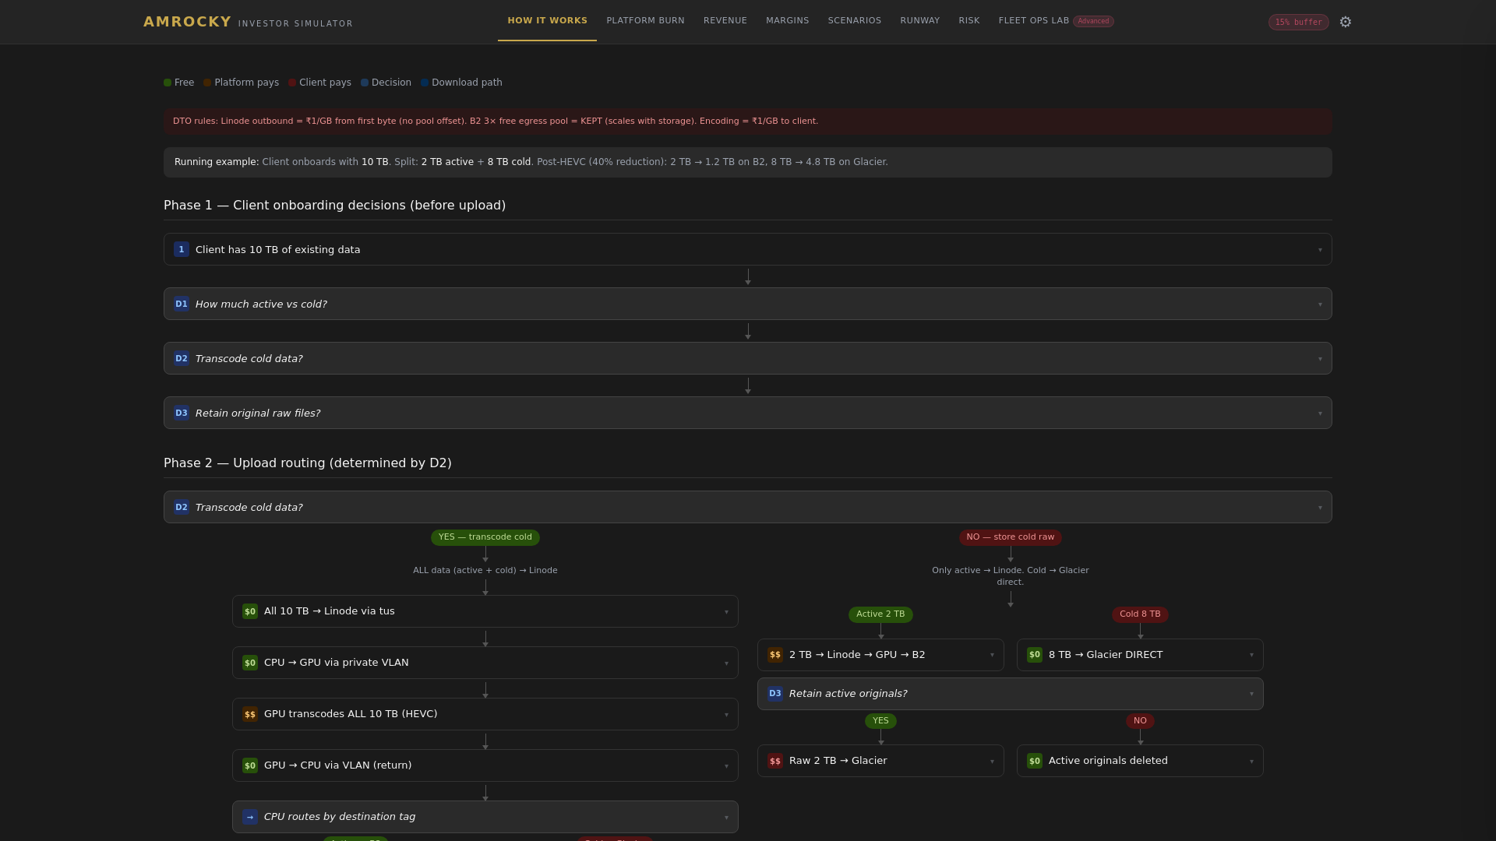Expand '8 TB → Glacier DIRECT' chevron
Screen dimensions: 1496x841
pos(1251,656)
